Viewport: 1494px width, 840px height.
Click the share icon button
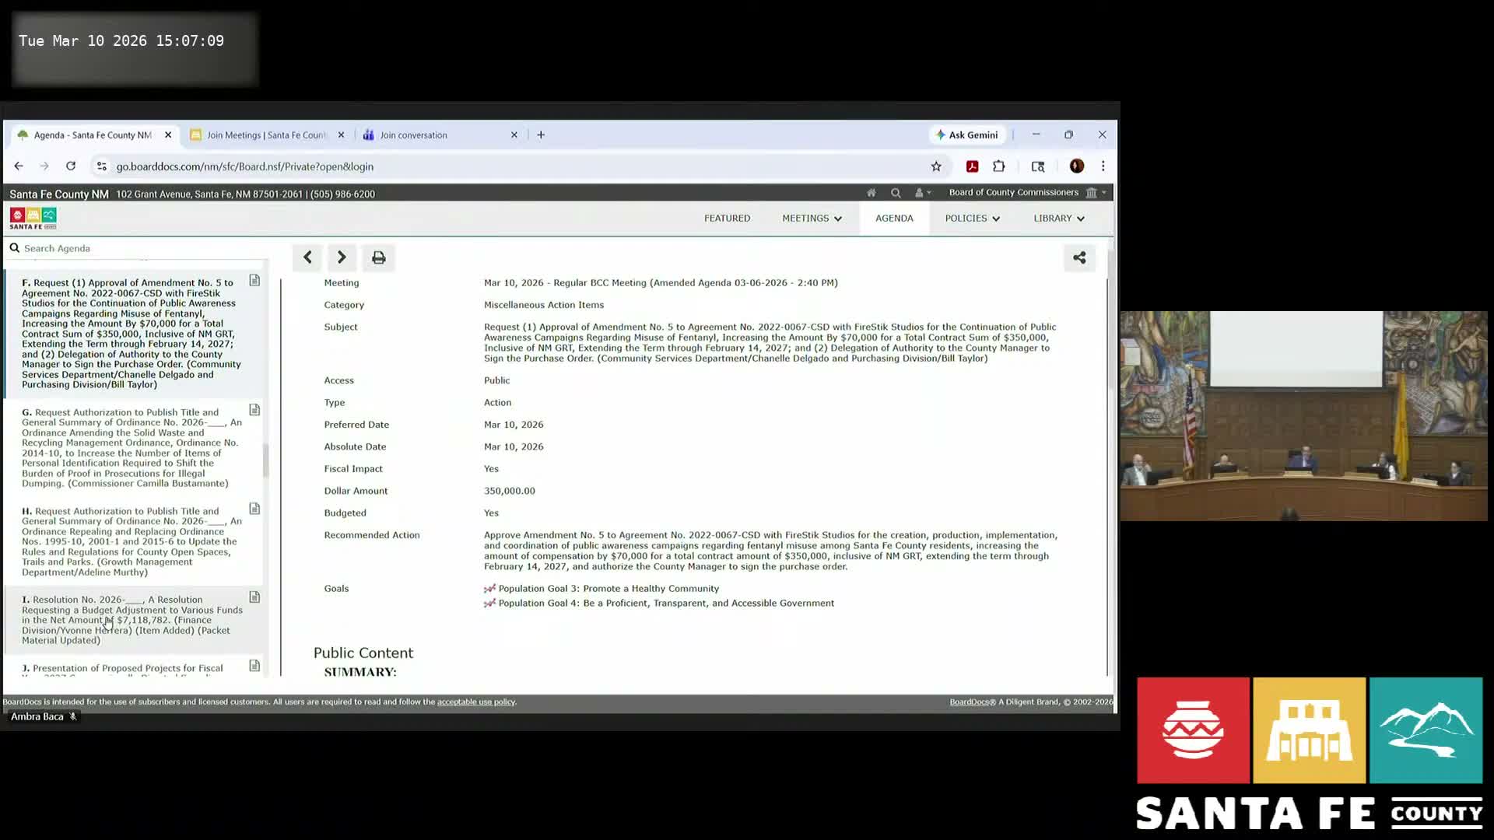[x=1079, y=257]
